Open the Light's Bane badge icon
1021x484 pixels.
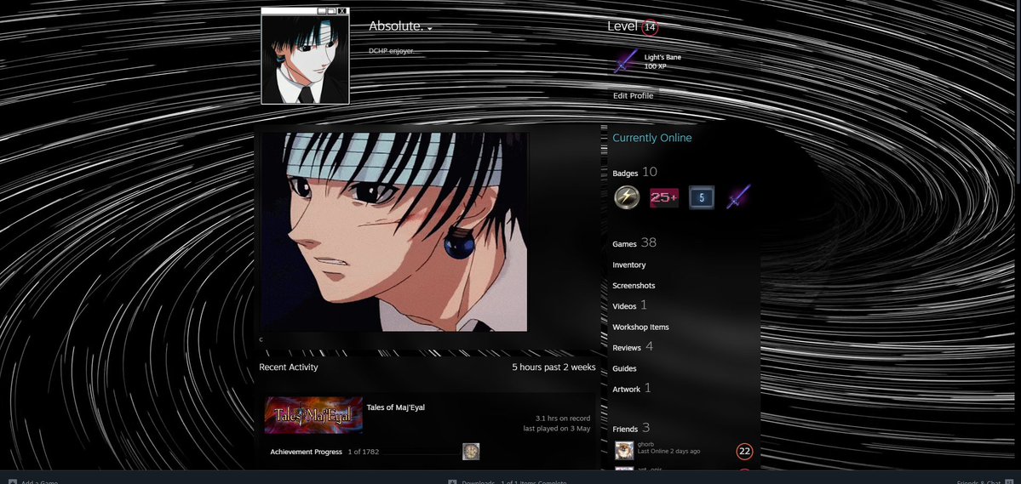coord(626,61)
